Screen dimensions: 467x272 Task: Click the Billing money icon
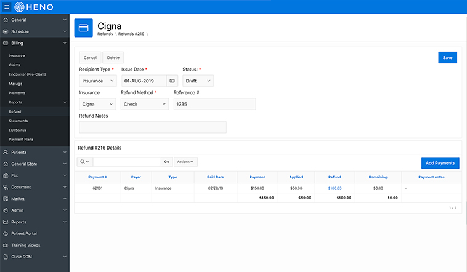[x=6, y=43]
